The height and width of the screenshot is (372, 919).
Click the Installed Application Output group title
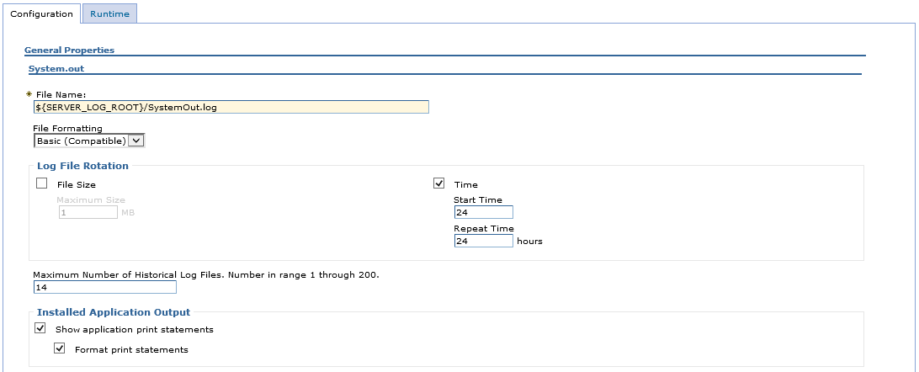tap(114, 312)
